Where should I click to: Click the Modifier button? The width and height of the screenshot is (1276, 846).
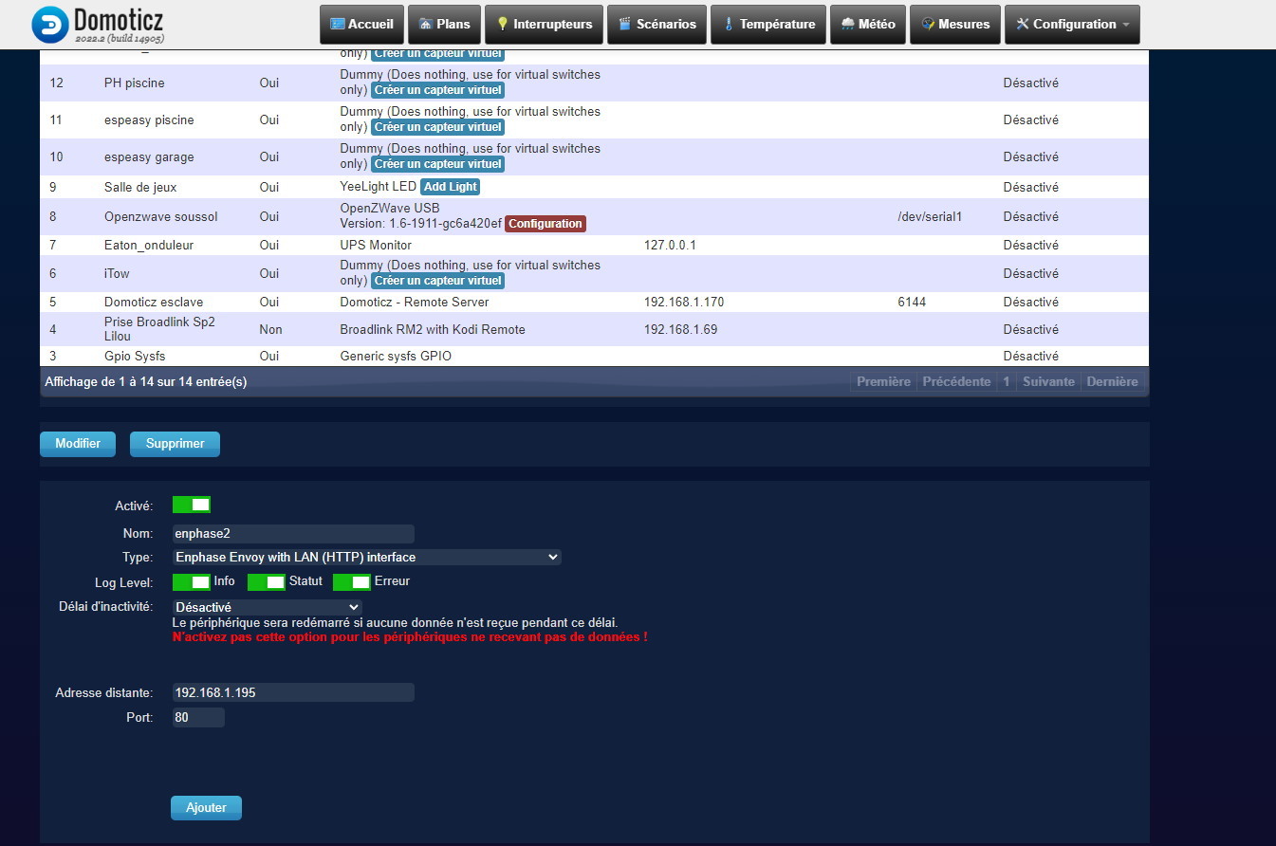[78, 444]
